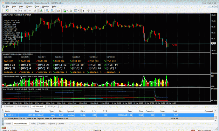This screenshot has height=131, width=219.
Task: Select the trendline drawing tool
Action: 104,11
